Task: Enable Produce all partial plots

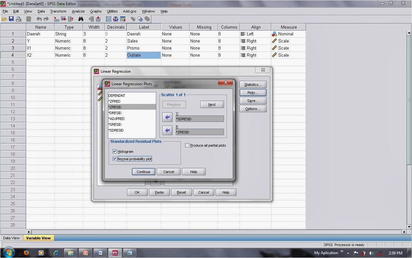Action: click(187, 145)
